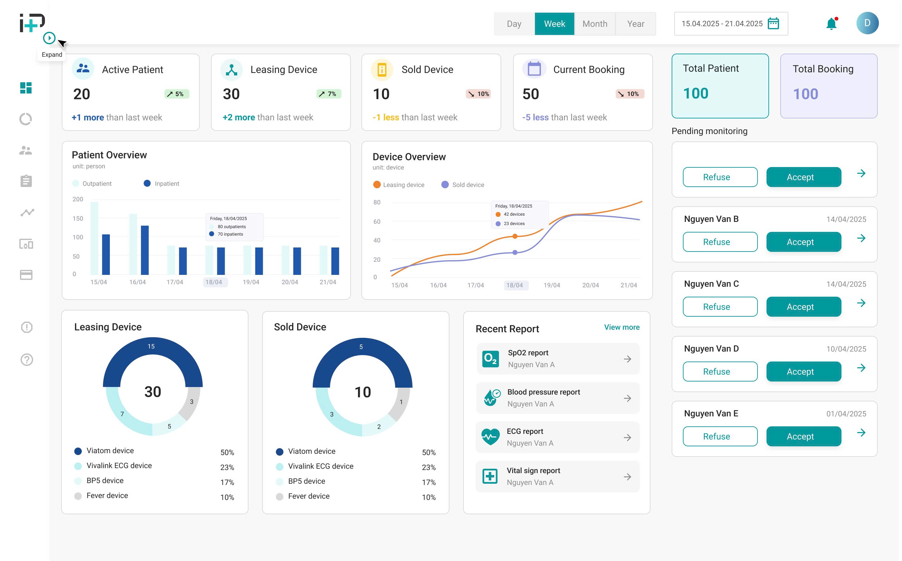Open the Vital sign report cross icon
902x561 pixels.
(x=490, y=476)
